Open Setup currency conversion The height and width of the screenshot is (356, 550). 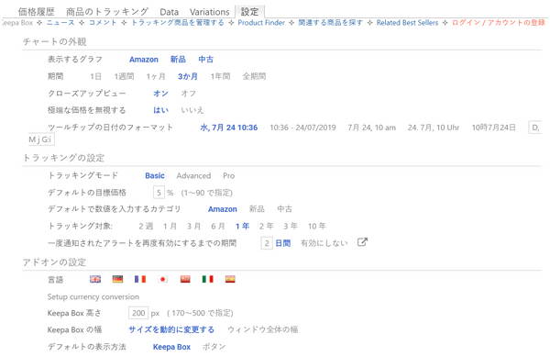[93, 296]
